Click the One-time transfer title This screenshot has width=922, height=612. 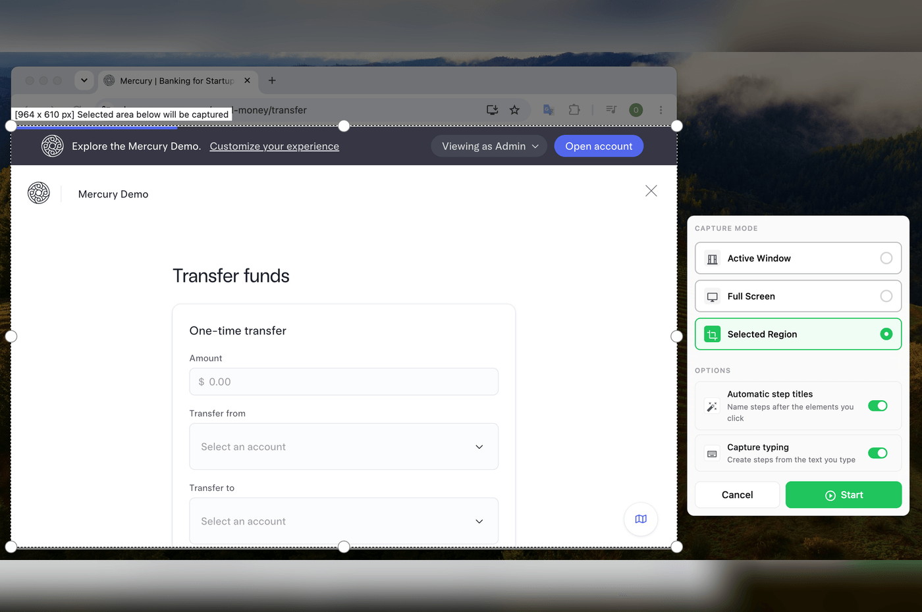[238, 331]
